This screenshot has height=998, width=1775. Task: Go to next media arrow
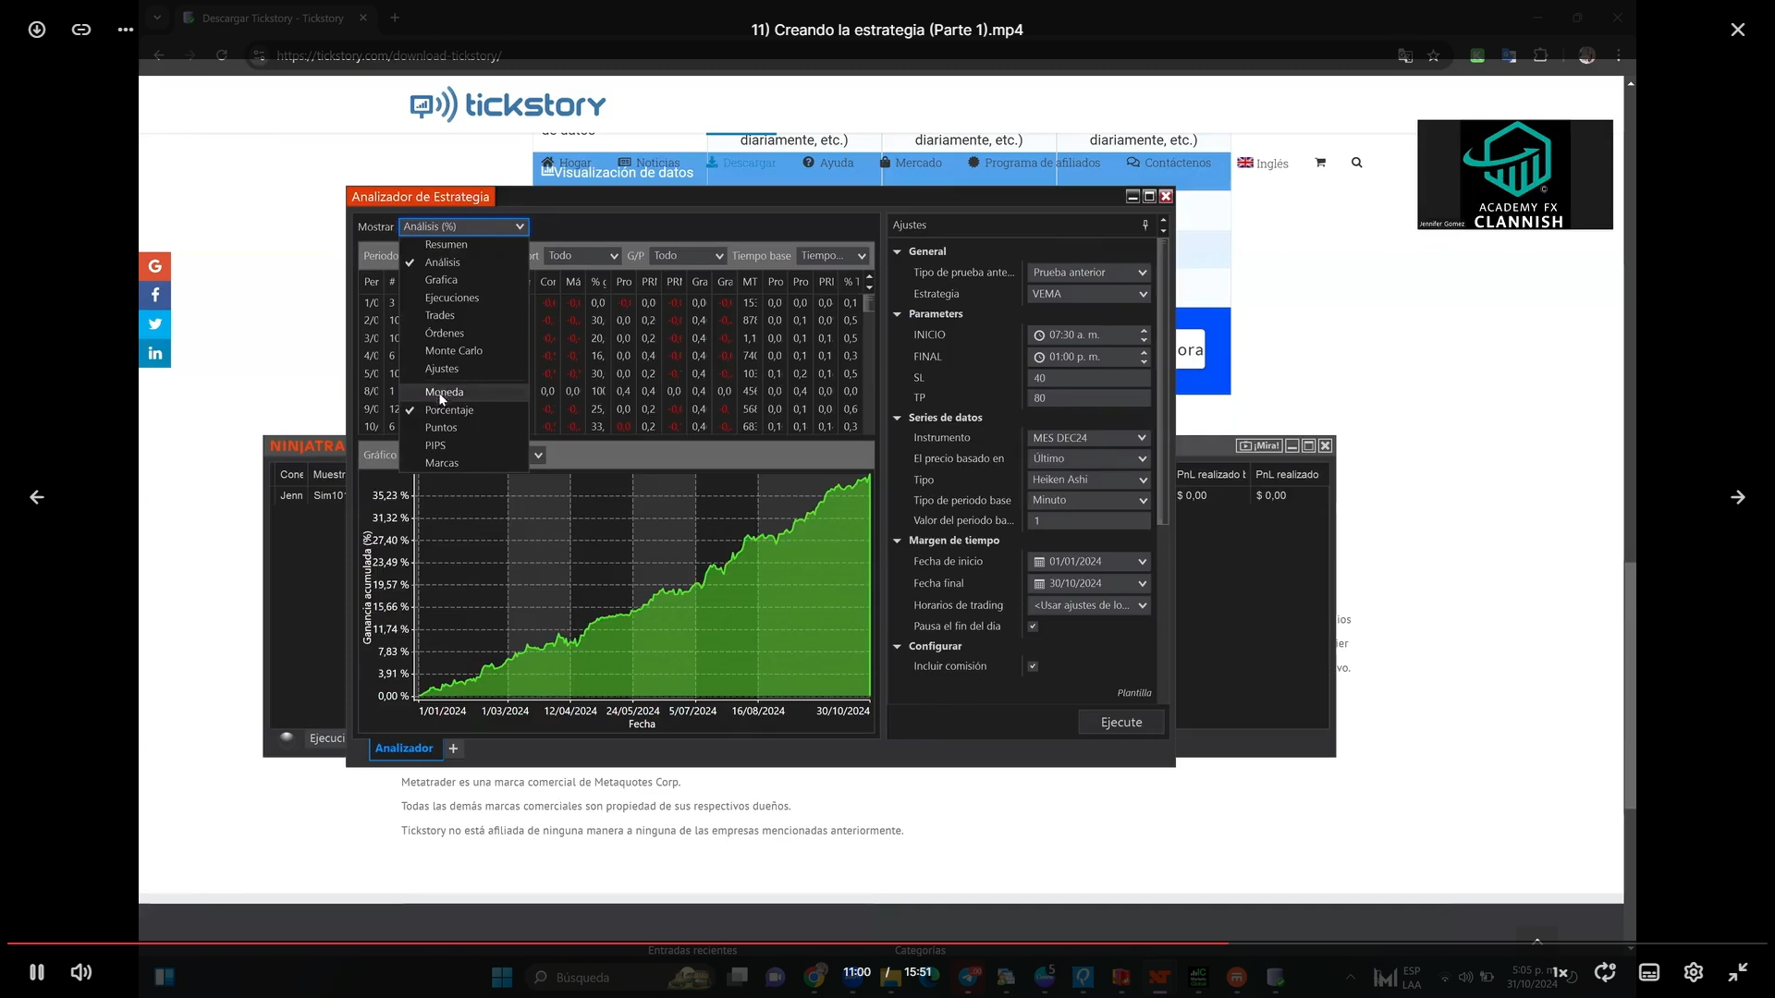point(1738,497)
